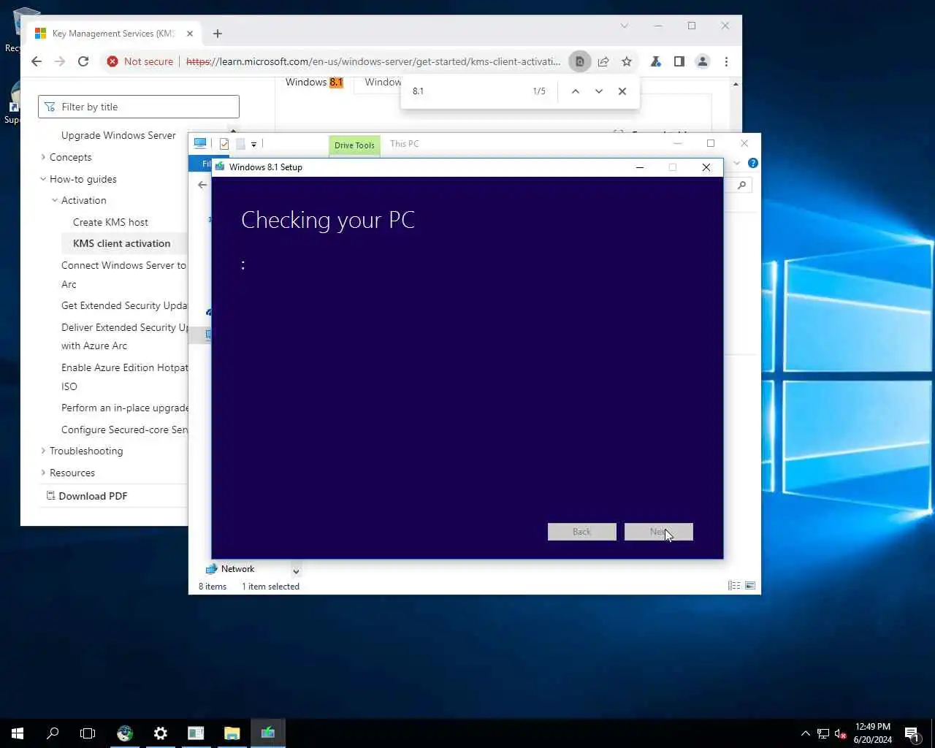The width and height of the screenshot is (935, 748).
Task: Open Create KMS host article
Action: tap(110, 222)
